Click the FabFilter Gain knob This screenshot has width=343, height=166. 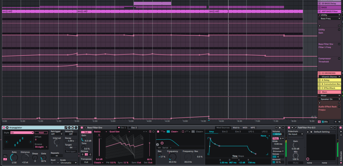coord(295,145)
